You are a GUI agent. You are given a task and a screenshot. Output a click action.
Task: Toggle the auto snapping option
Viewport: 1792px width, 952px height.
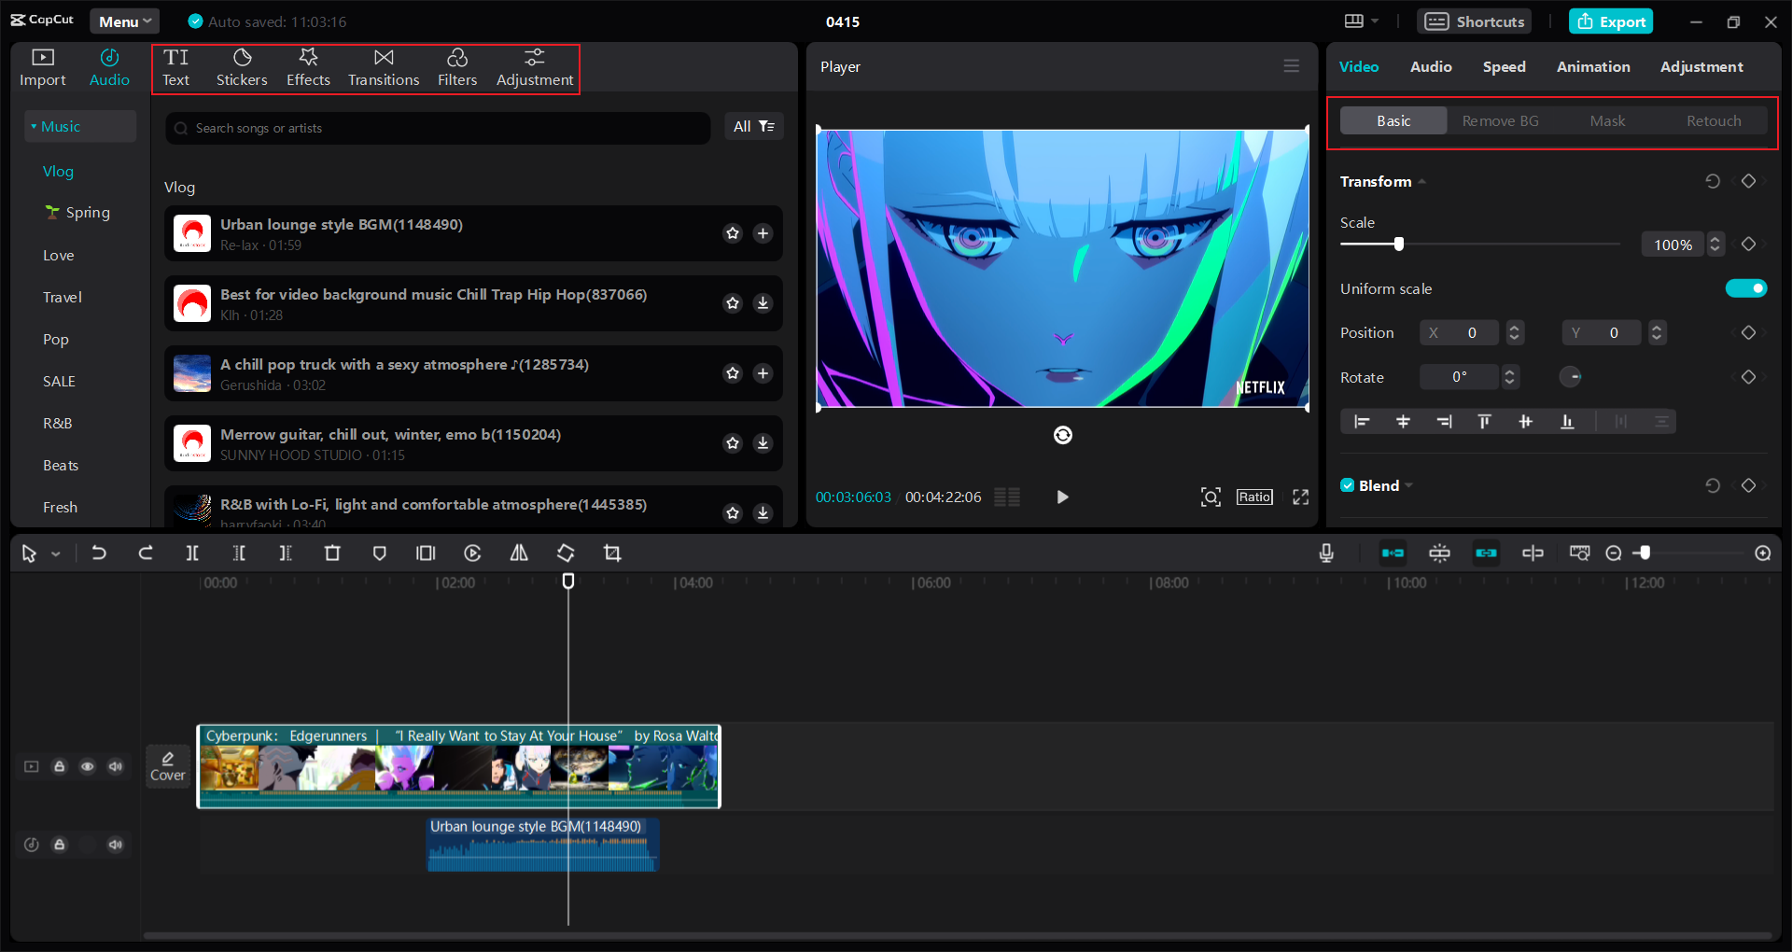point(1439,553)
